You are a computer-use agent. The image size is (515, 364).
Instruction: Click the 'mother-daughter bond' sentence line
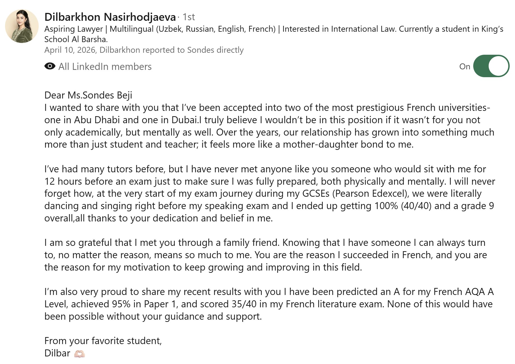(x=229, y=144)
